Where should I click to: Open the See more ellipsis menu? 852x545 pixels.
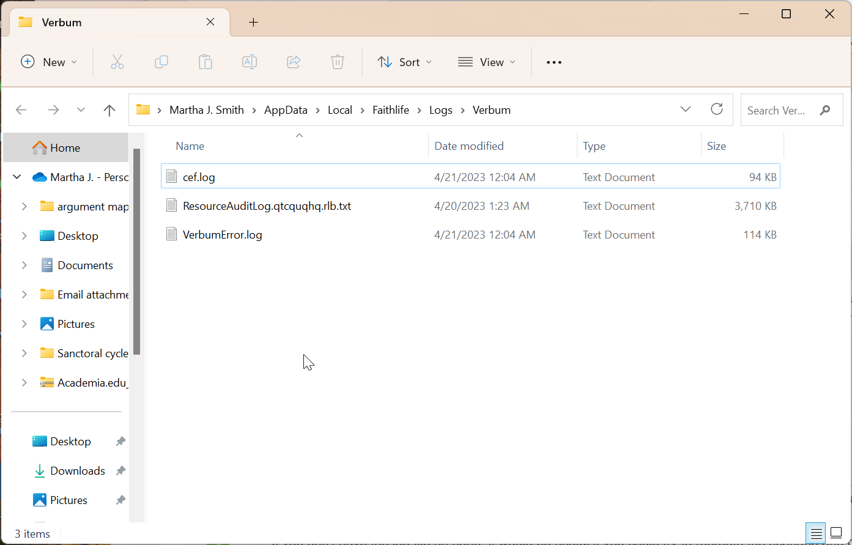pyautogui.click(x=554, y=62)
